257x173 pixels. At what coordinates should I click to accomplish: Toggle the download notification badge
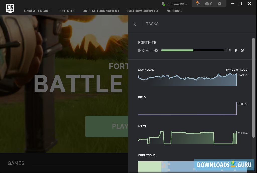[x=198, y=4]
